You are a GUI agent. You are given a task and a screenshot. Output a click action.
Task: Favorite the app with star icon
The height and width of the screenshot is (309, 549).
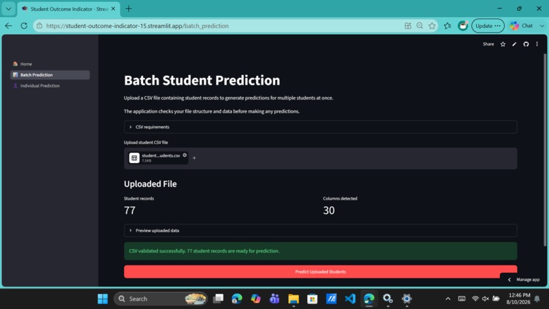[503, 44]
